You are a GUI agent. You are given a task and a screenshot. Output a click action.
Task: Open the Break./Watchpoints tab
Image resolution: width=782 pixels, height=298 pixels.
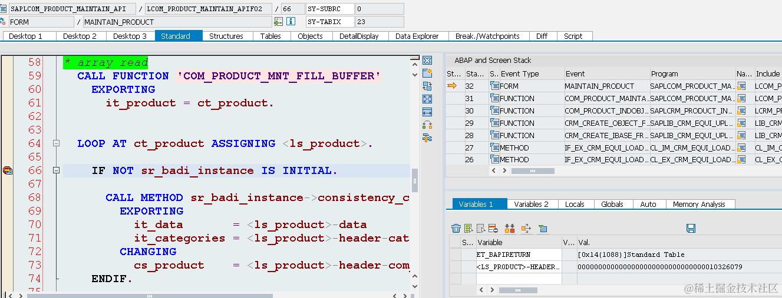click(x=487, y=36)
